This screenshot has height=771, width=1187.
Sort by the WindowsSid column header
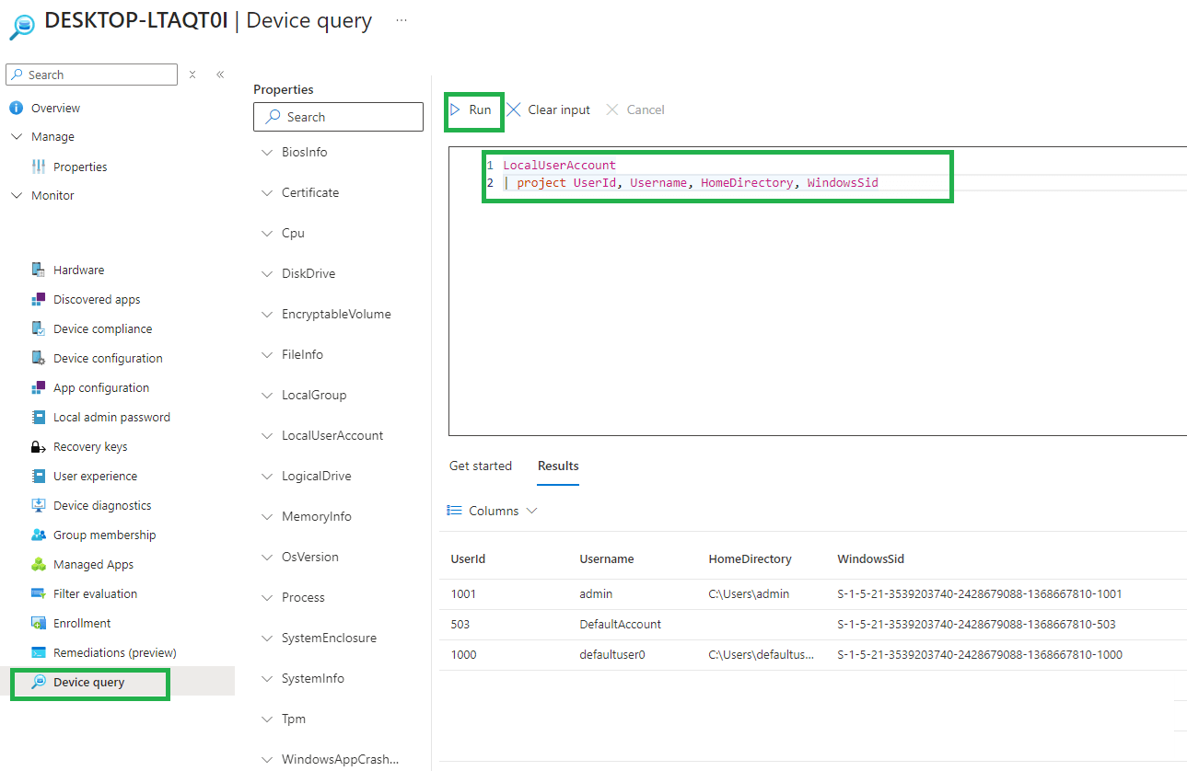click(871, 558)
